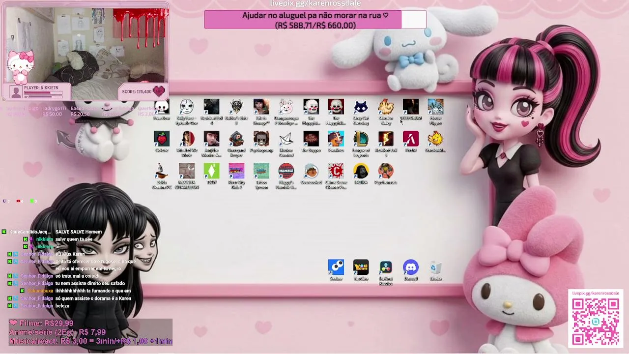
Task: Open the Crime Scene Cleaner shortcut
Action: [336, 176]
